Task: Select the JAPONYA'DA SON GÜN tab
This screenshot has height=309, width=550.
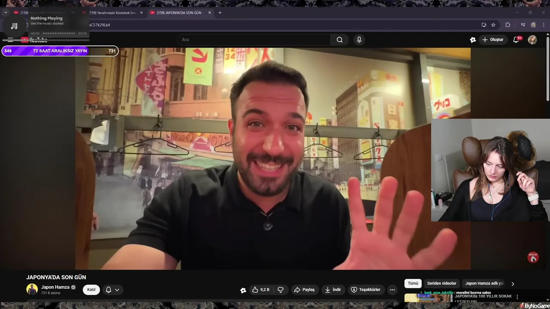Action: 180,13
